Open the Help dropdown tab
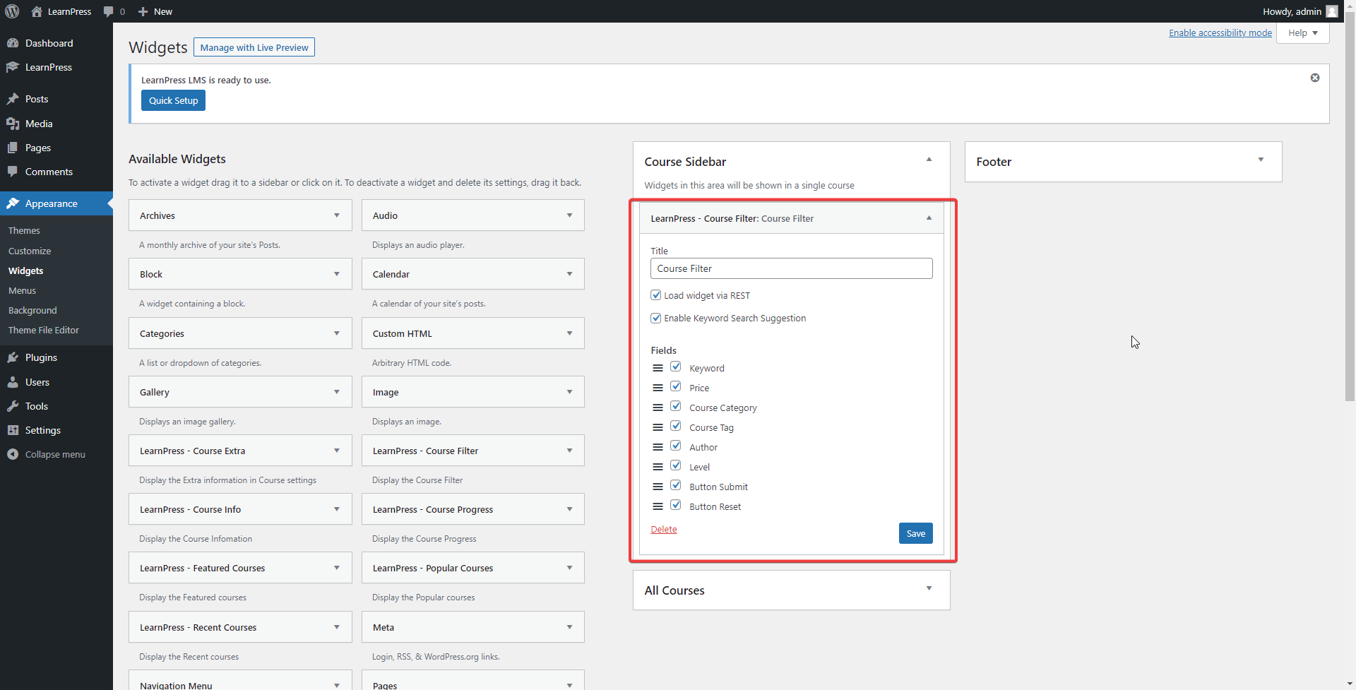This screenshot has height=690, width=1356. [1303, 32]
